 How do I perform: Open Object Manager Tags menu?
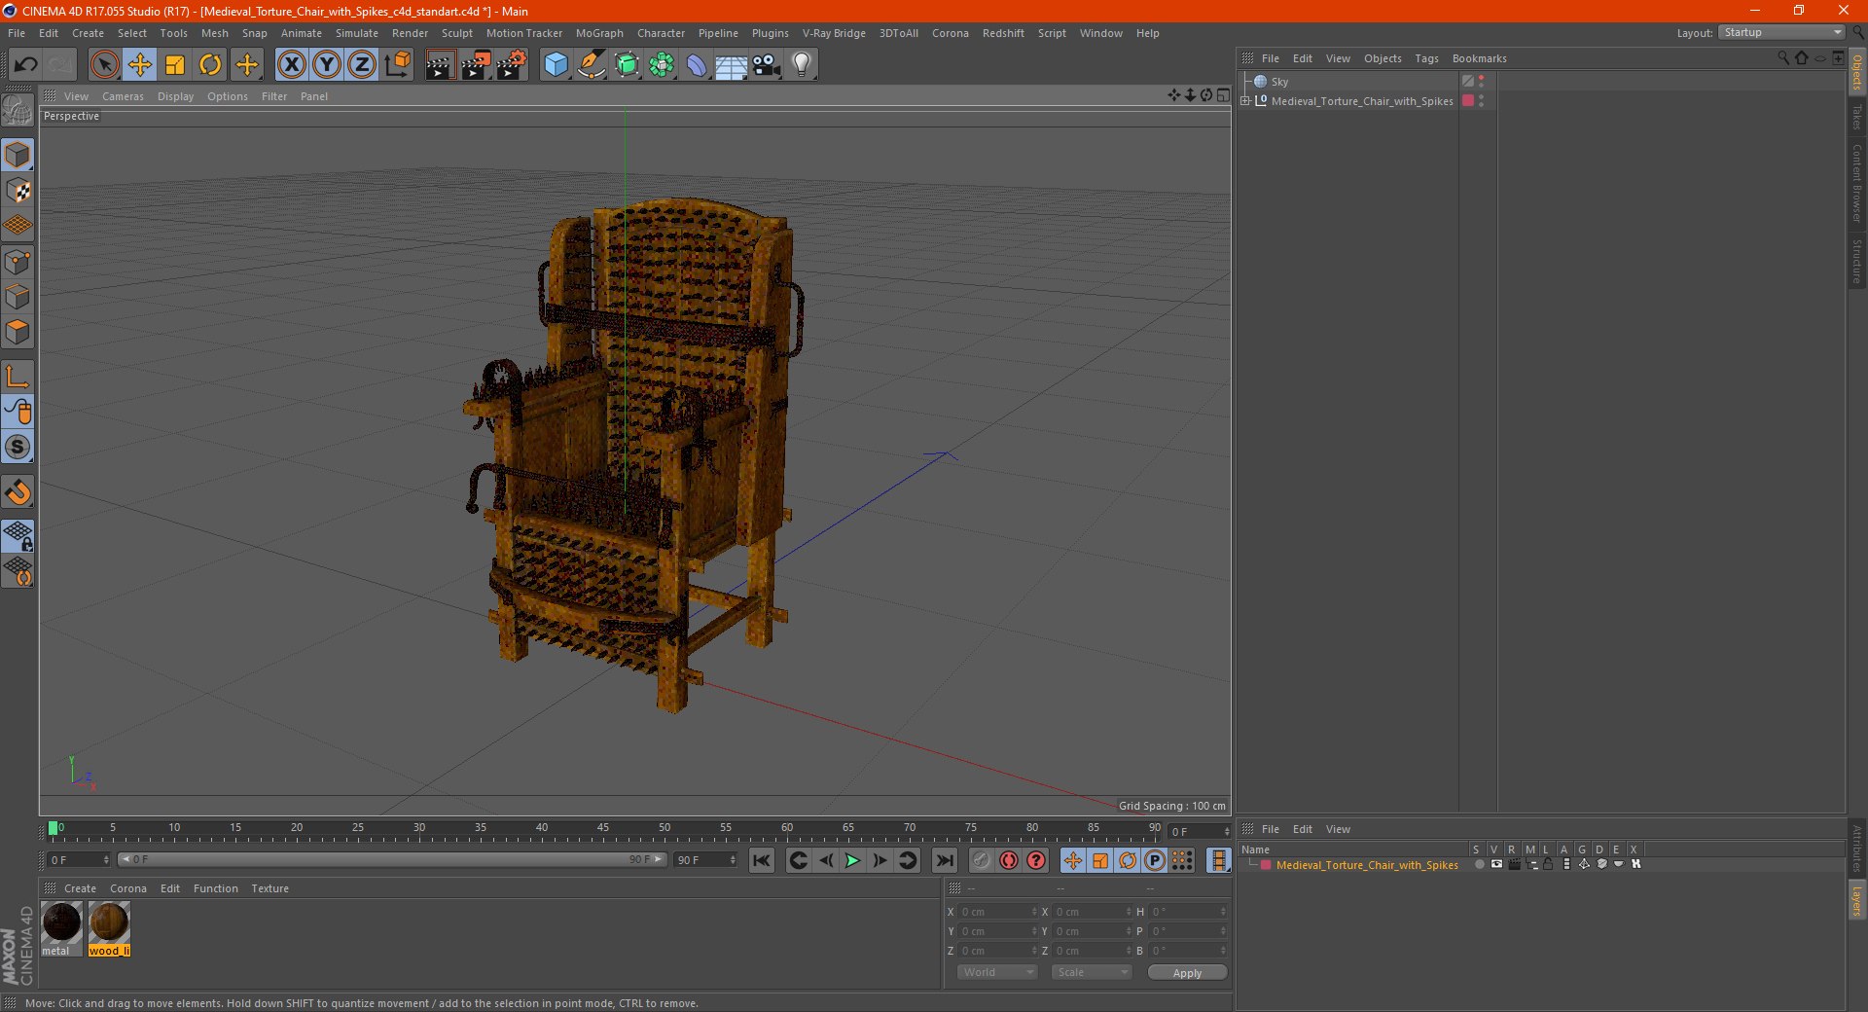pos(1426,58)
